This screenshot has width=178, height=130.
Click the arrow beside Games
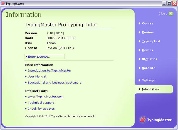[x=139, y=50]
